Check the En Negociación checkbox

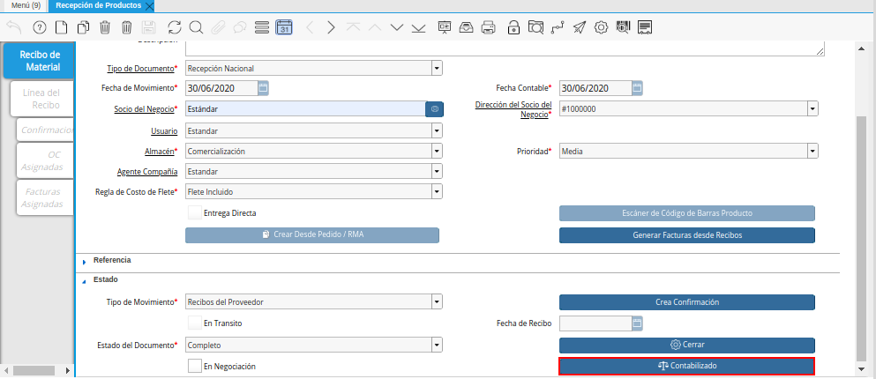(x=195, y=366)
